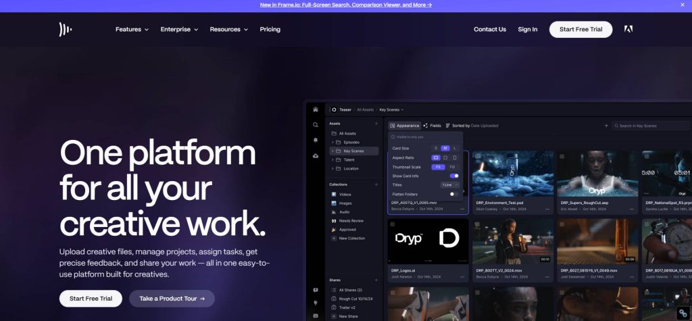The image size is (692, 321).
Task: Expand the Talent folder
Action: tap(332, 160)
